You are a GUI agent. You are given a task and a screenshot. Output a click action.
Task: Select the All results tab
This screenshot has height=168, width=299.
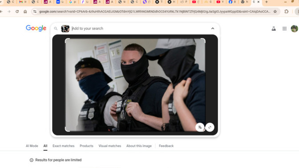tap(45, 146)
